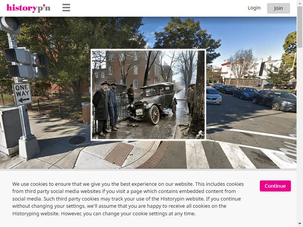This screenshot has width=303, height=227.
Task: Click the large tree trunk in the old photo
Action: [x=198, y=95]
